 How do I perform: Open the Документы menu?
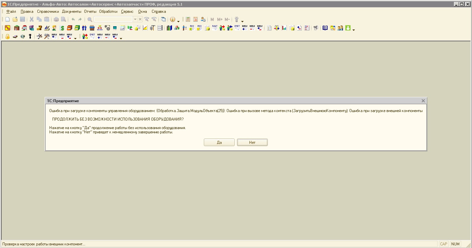72,11
